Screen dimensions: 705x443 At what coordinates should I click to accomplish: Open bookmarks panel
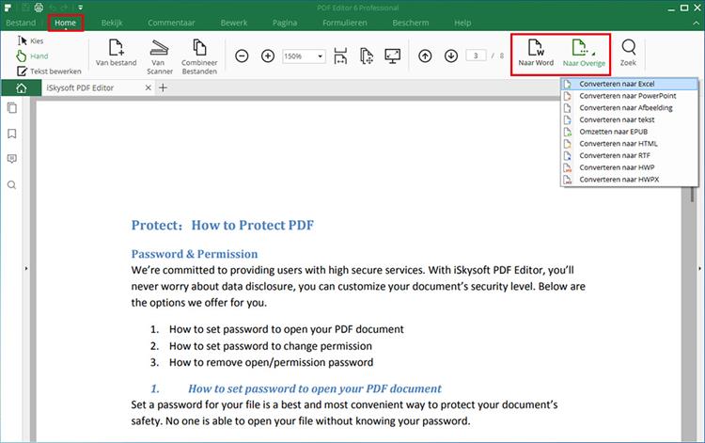point(12,134)
